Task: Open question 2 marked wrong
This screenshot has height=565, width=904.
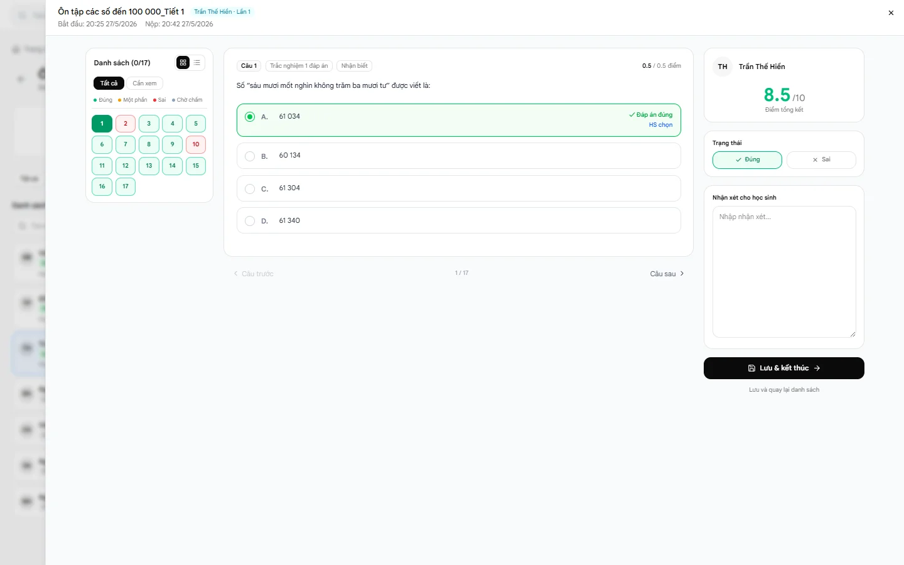Action: (126, 124)
